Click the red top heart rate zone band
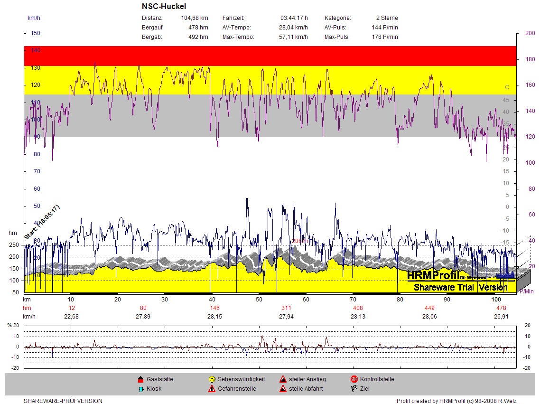 pyautogui.click(x=270, y=56)
